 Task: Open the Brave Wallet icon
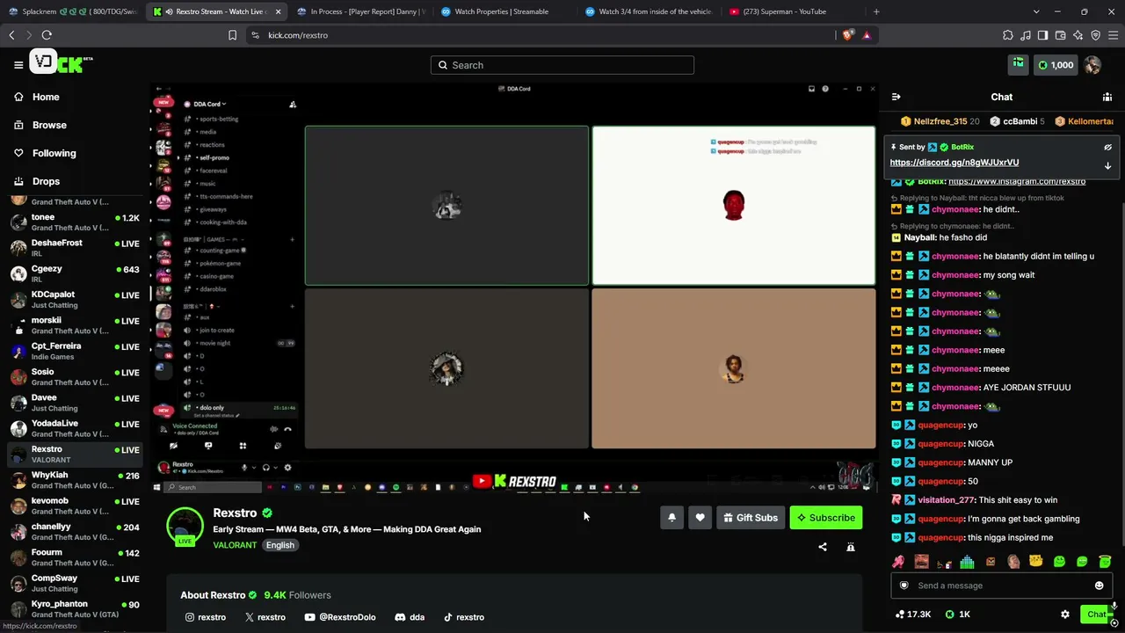(x=1060, y=35)
